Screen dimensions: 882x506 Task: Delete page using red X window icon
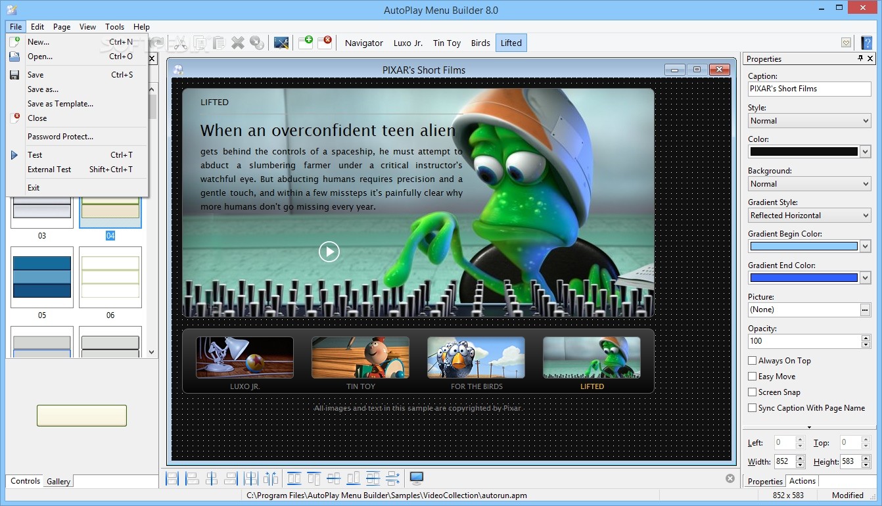pyautogui.click(x=325, y=43)
